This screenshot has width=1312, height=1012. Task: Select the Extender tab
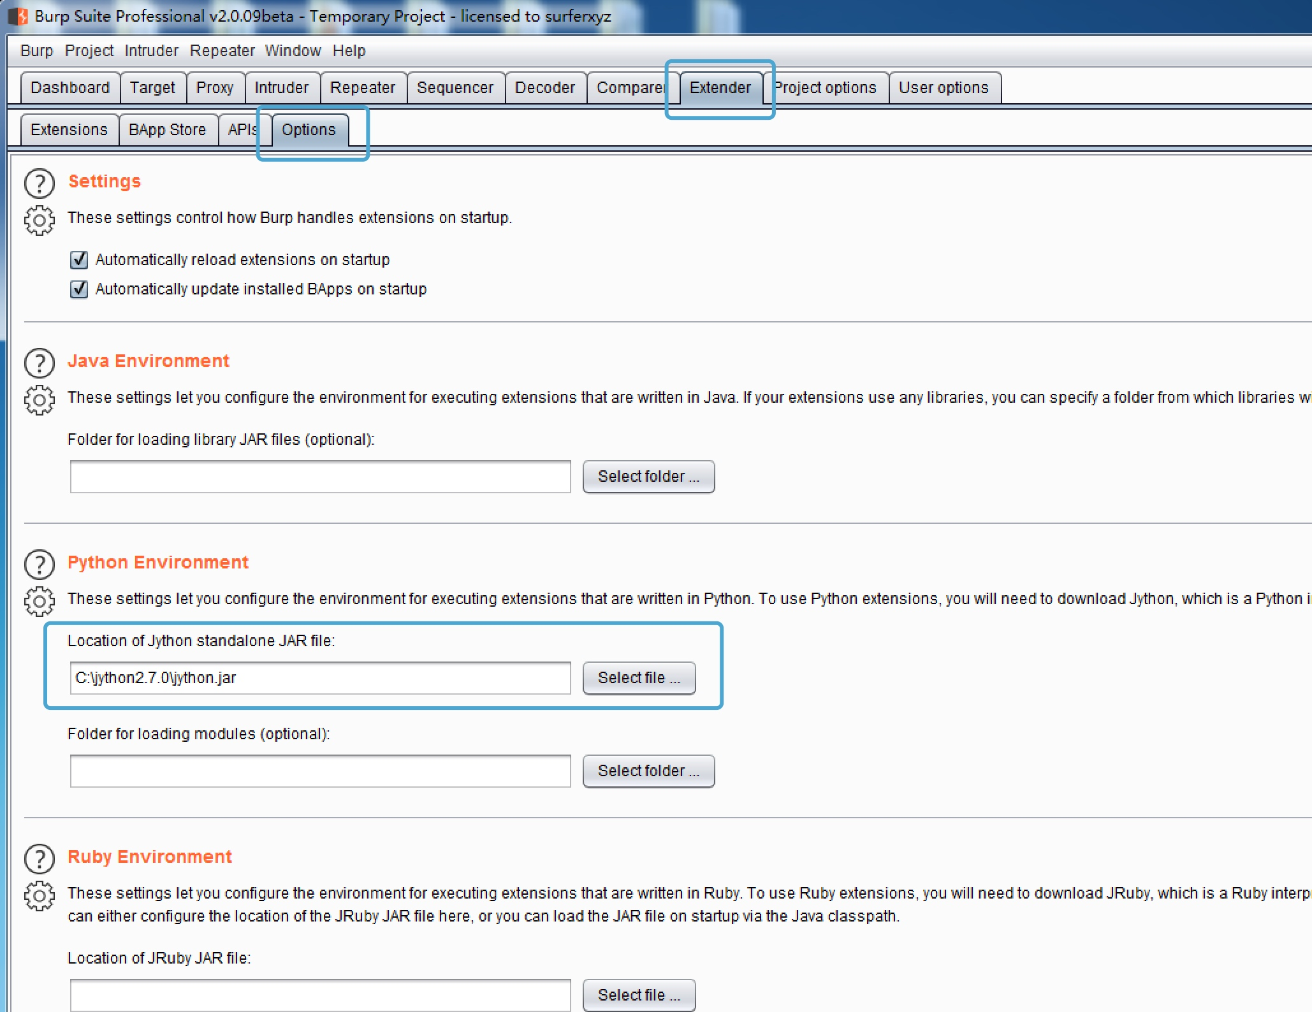pyautogui.click(x=720, y=88)
